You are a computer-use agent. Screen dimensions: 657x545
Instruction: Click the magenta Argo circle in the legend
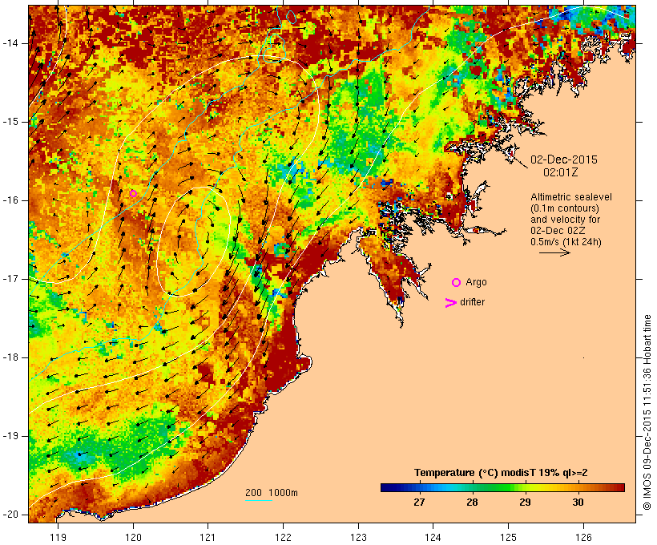pos(456,283)
